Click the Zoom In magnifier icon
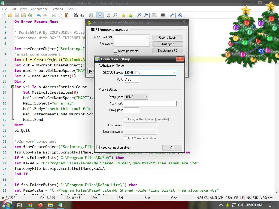The width and height of the screenshot is (279, 209). coord(139,15)
